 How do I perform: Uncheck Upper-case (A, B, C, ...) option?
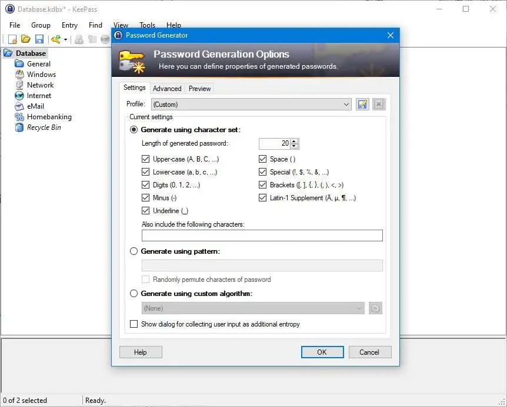pyautogui.click(x=145, y=159)
